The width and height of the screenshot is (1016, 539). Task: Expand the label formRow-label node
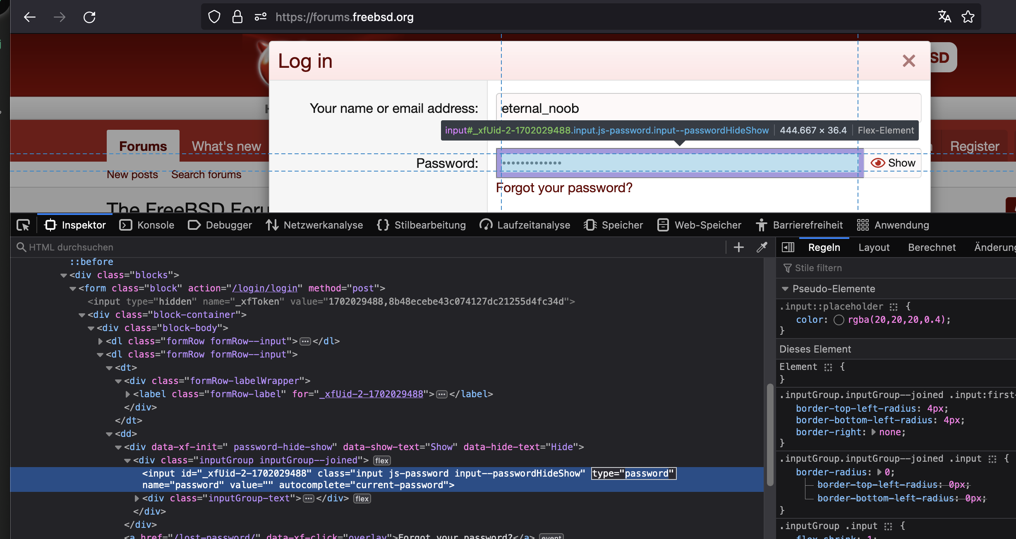[x=127, y=394]
